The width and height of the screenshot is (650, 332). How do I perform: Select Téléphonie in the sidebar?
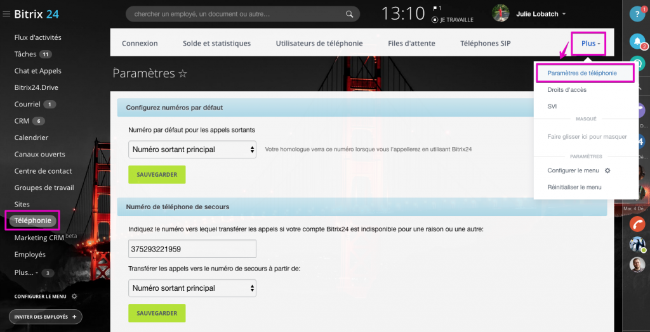click(33, 220)
